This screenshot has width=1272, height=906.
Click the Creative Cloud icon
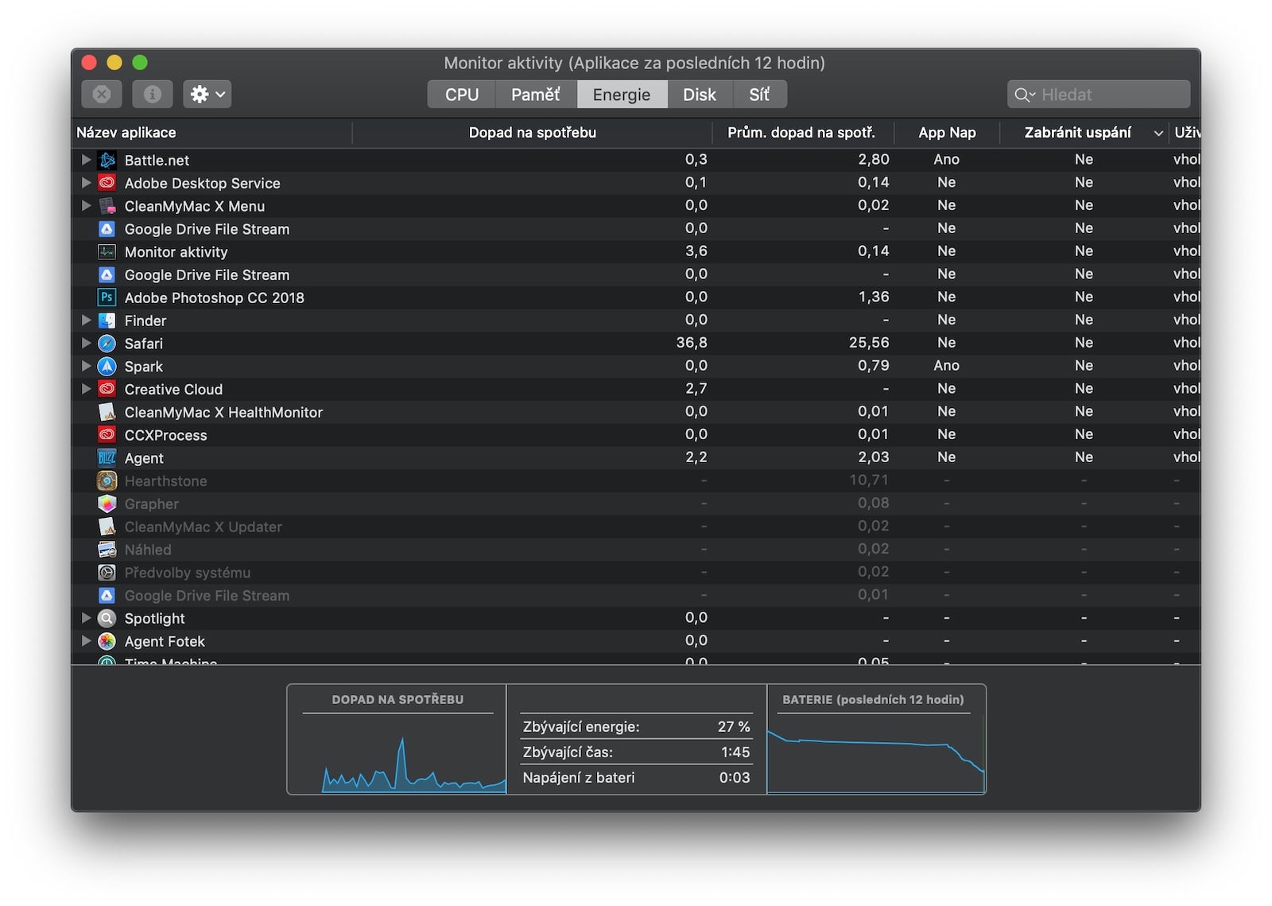107,389
